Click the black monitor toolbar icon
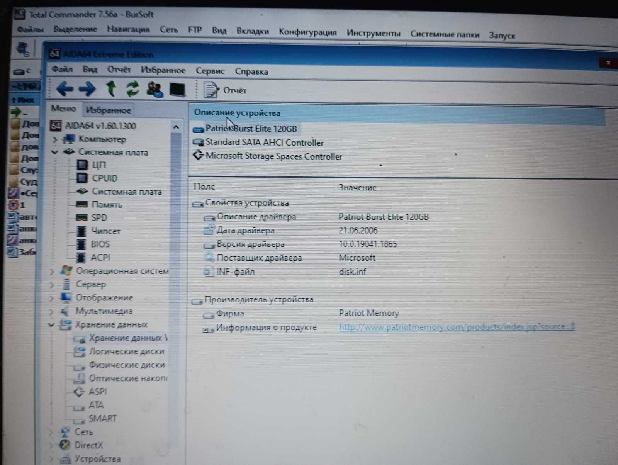Image resolution: width=618 pixels, height=465 pixels. 178,90
